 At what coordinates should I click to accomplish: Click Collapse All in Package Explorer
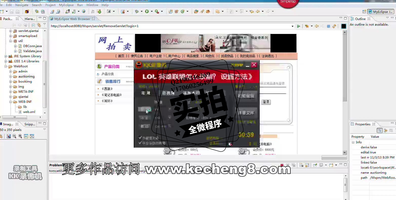[33, 25]
